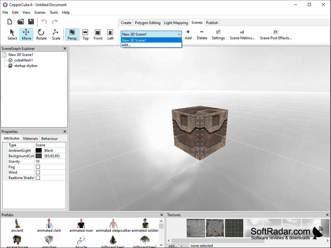Switch to the Create tab
The width and height of the screenshot is (331, 248).
tap(126, 23)
